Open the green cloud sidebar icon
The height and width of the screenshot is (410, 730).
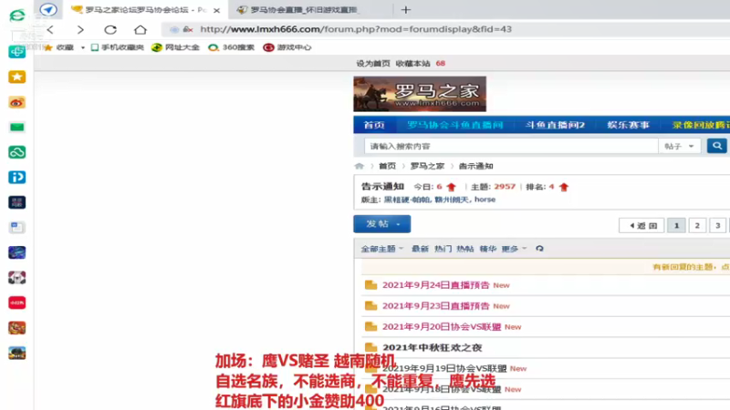point(17,152)
